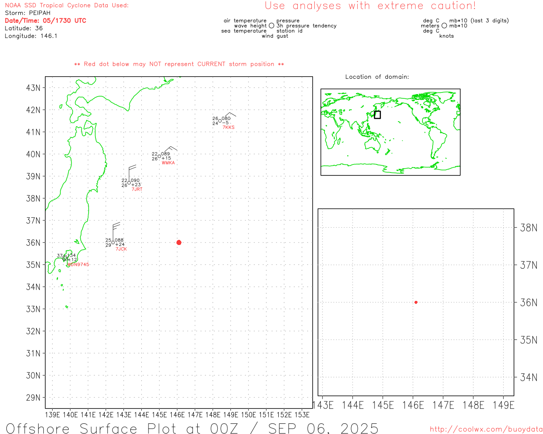Click the 34N label on inset map
This screenshot has height=434, width=543.
coord(529,377)
